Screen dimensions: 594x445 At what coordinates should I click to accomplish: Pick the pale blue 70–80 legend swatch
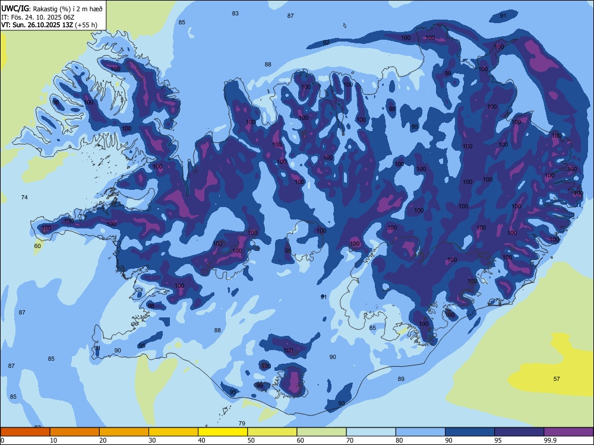(371, 432)
